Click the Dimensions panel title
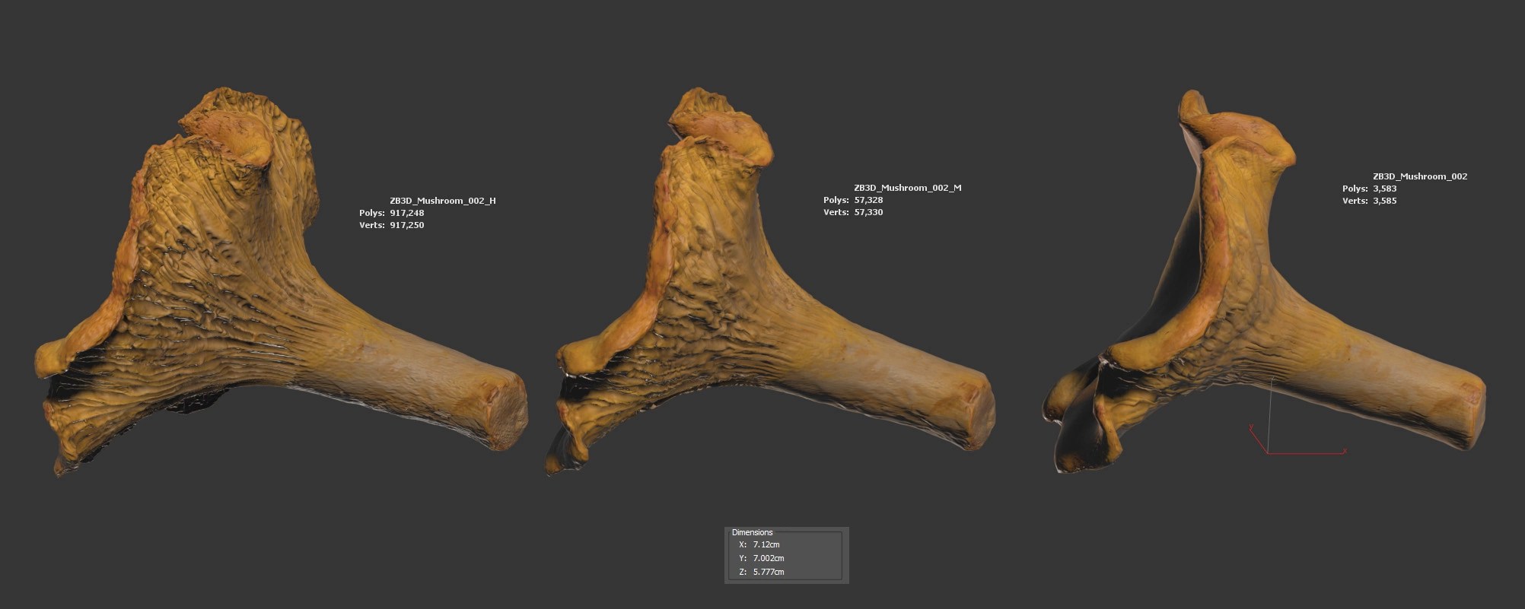This screenshot has height=609, width=1525. pos(752,532)
